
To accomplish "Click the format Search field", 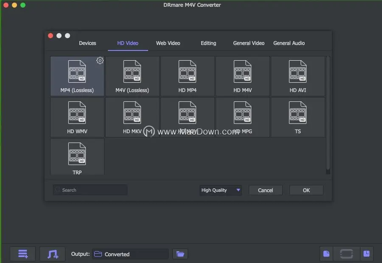I will pyautogui.click(x=90, y=190).
